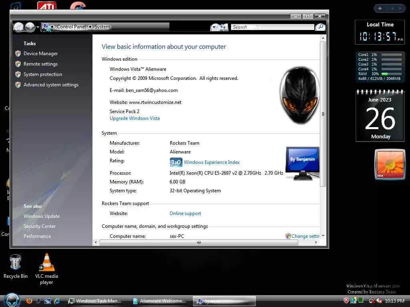Image resolution: width=410 pixels, height=307 pixels.
Task: Click the refresh button beside address bar
Action: [x=223, y=27]
